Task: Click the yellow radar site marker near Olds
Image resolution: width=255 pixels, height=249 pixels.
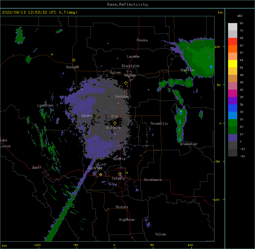Action: coord(115,123)
